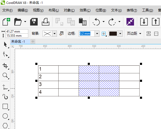Image resolution: width=161 pixels, height=129 pixels.
Task: Expand the border color dropdown arrow
Action: [x=120, y=34]
